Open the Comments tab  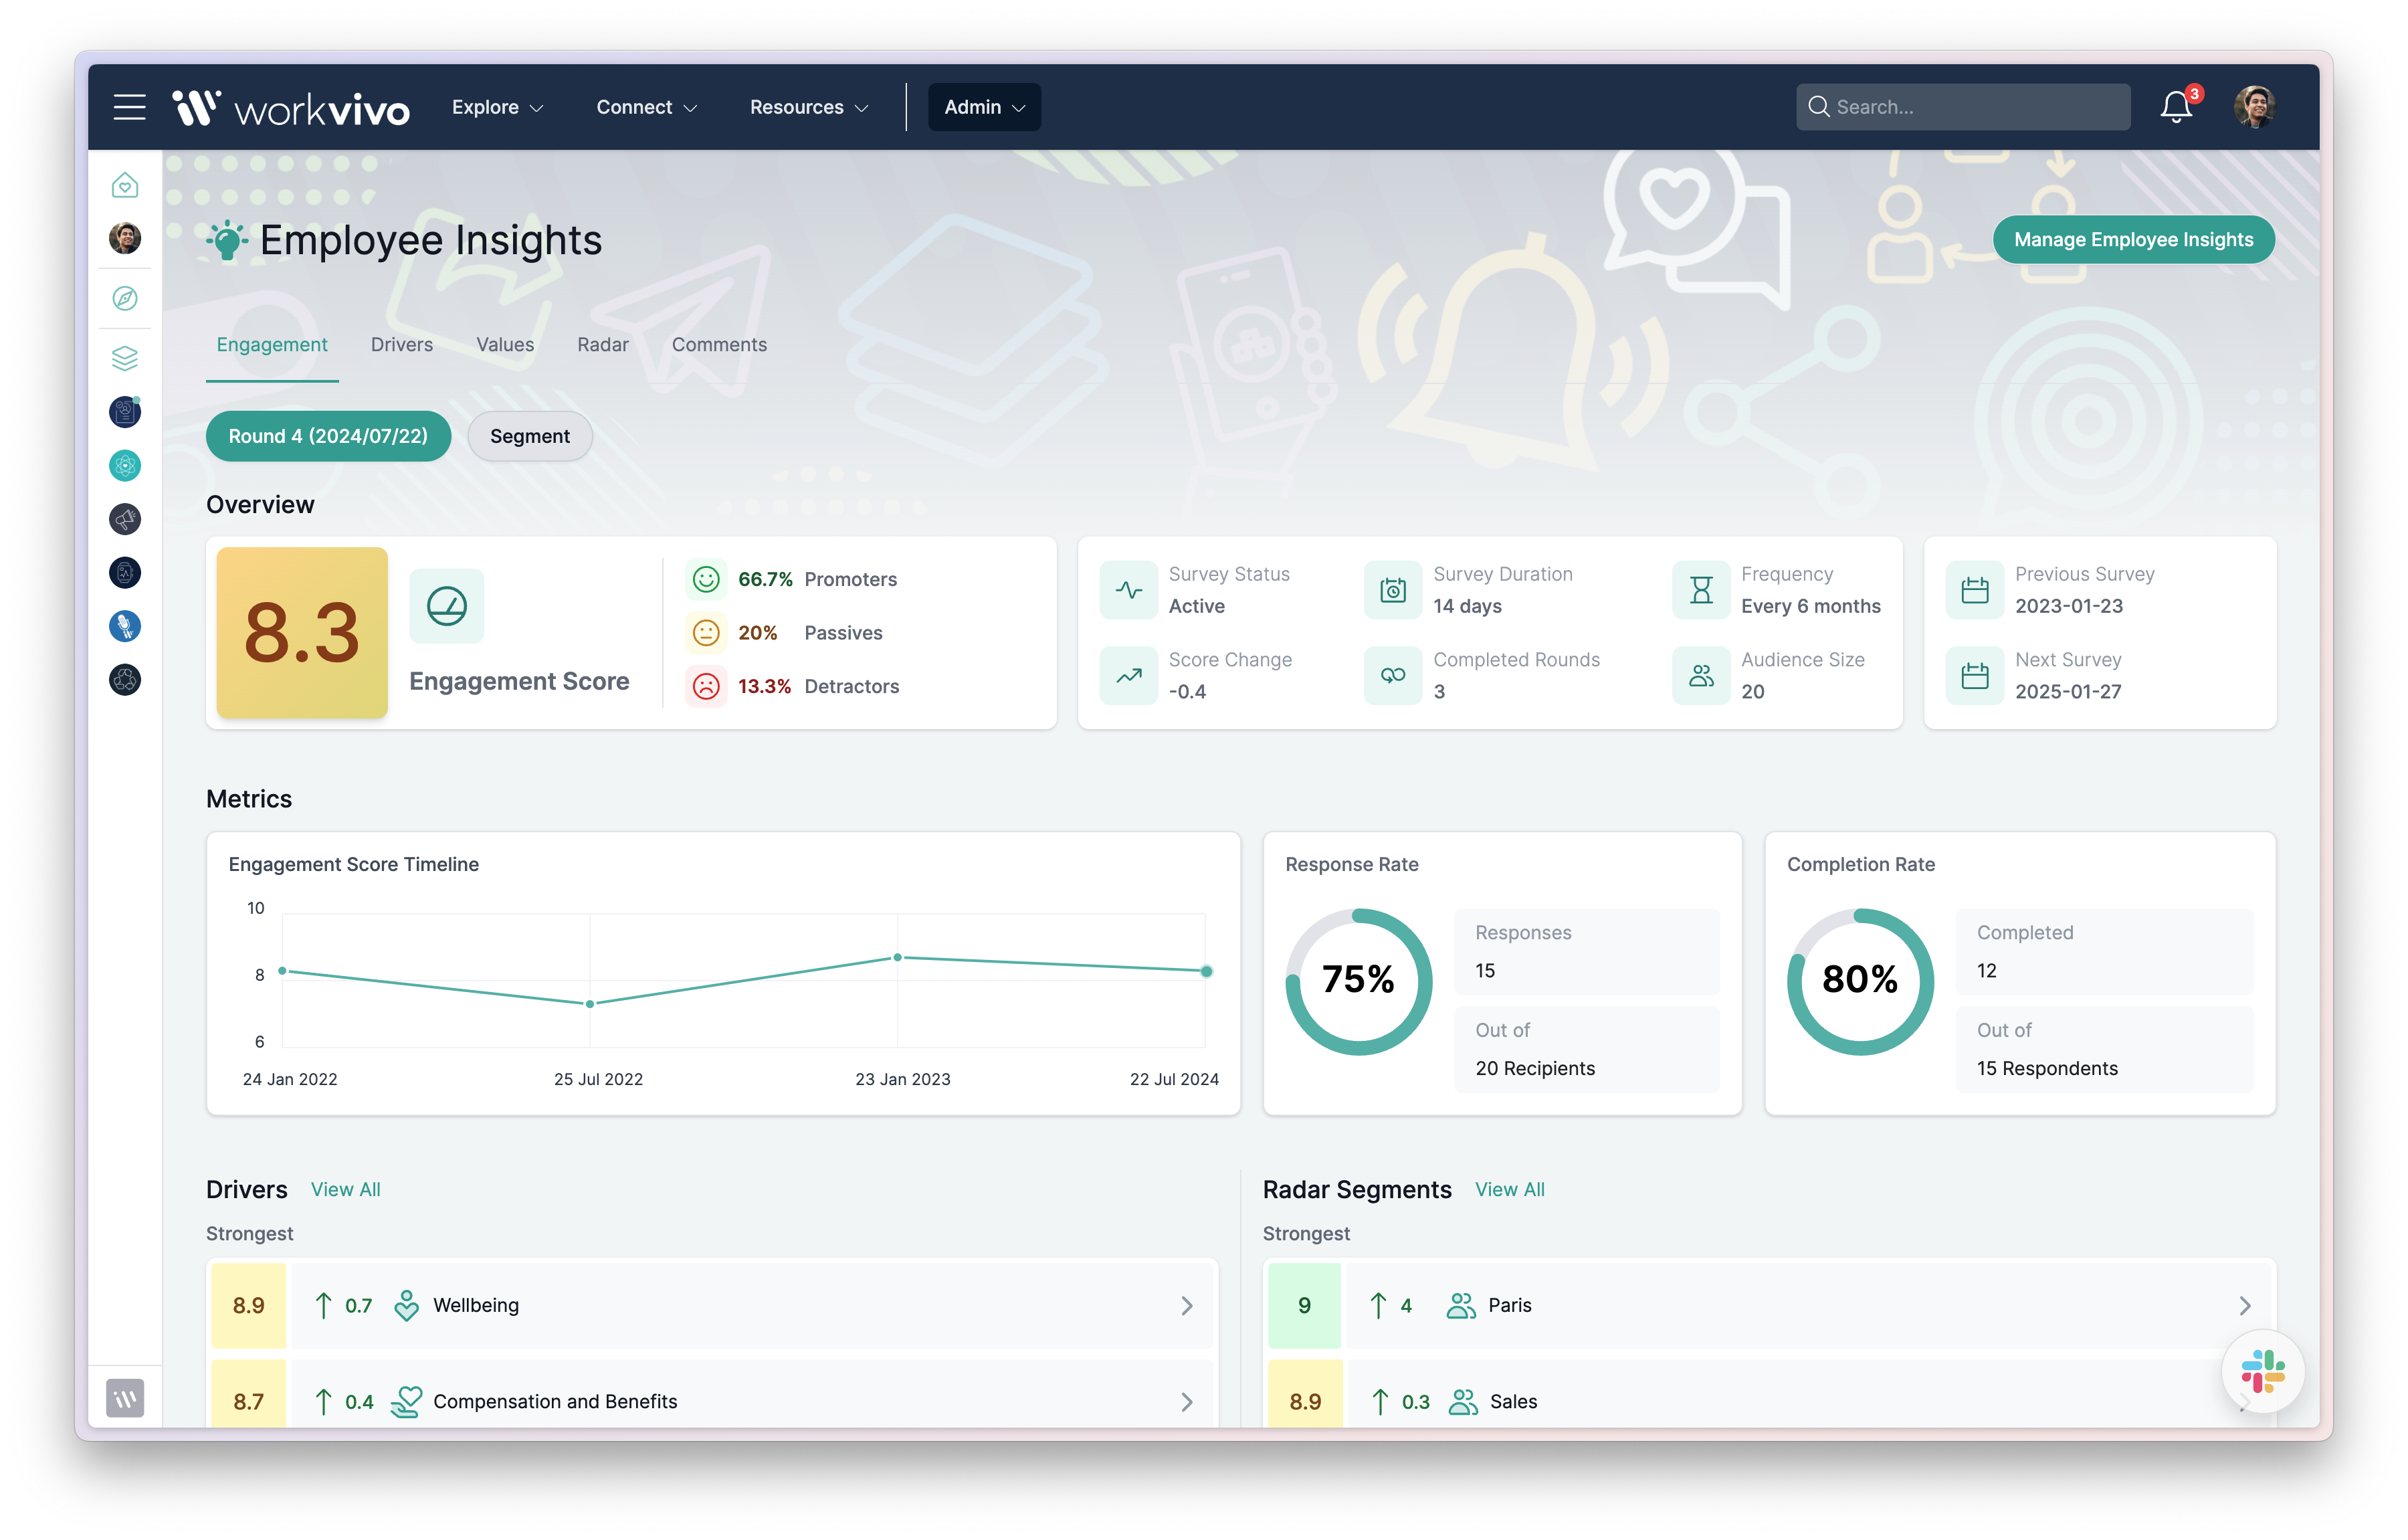click(x=719, y=344)
